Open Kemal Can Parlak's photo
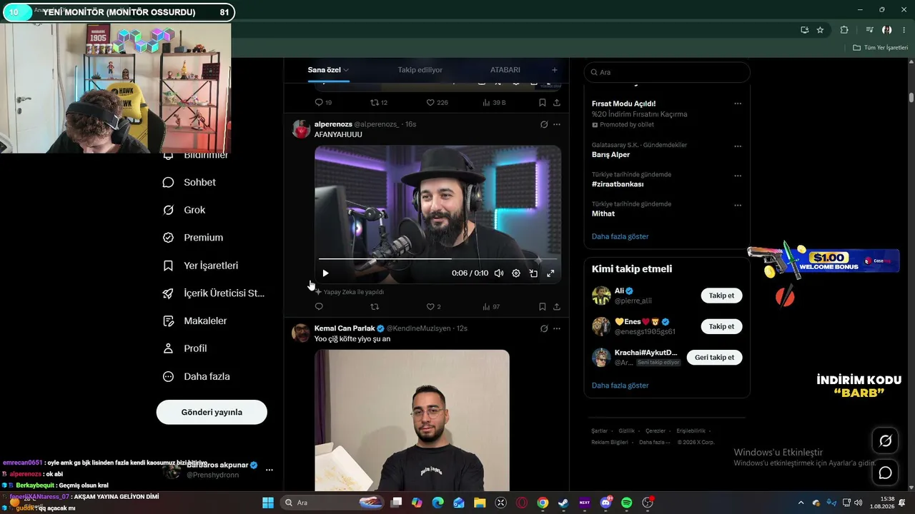This screenshot has width=915, height=514. [412, 420]
